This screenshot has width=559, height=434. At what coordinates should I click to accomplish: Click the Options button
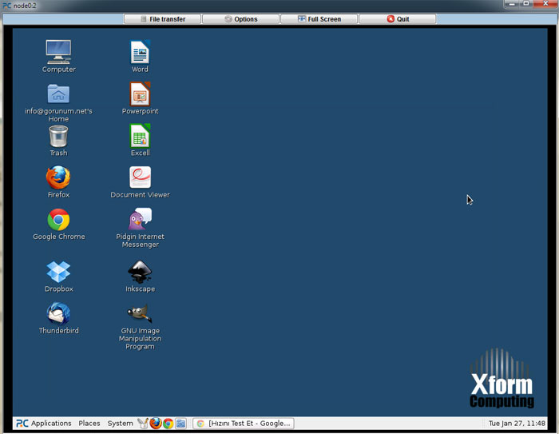pos(240,19)
